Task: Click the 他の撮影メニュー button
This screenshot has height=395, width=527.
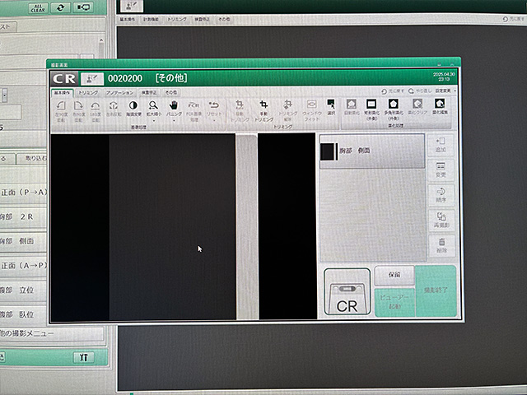Action: 51,333
